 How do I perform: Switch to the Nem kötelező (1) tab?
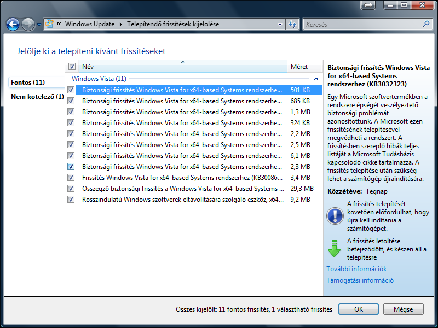click(37, 97)
